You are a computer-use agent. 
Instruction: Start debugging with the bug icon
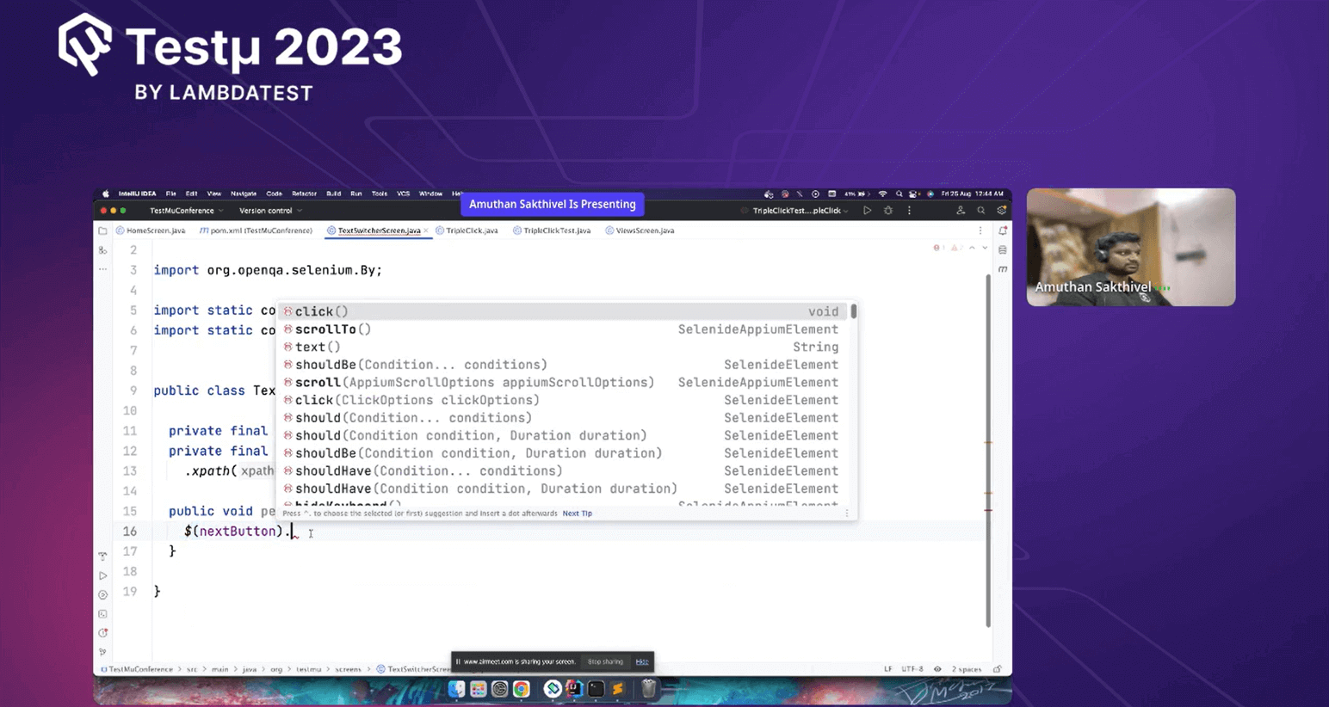(x=888, y=211)
